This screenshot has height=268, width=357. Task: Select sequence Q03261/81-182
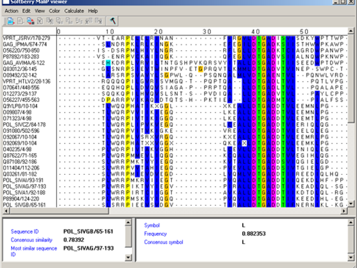pos(20,174)
